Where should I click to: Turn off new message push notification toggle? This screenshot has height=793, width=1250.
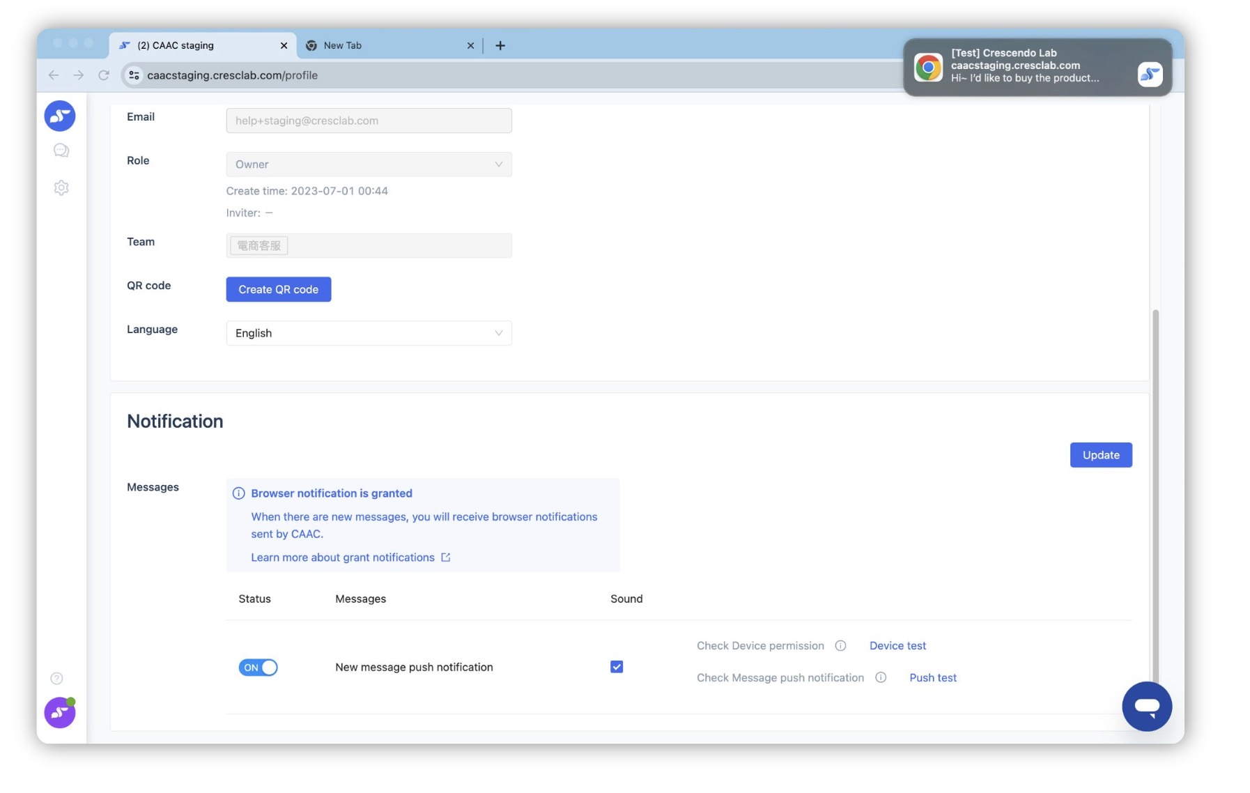tap(258, 668)
